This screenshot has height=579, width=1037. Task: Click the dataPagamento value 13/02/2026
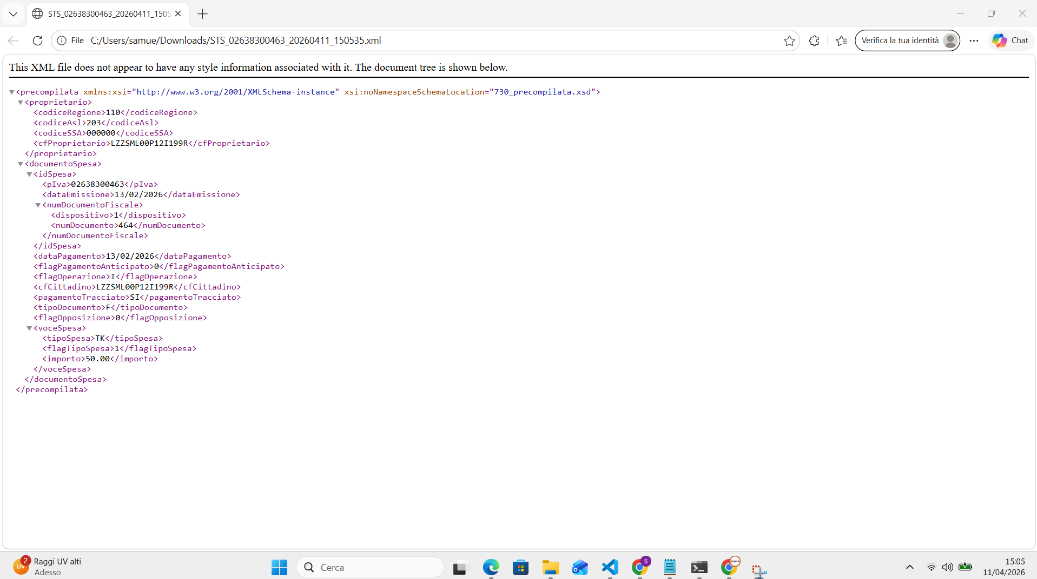130,256
